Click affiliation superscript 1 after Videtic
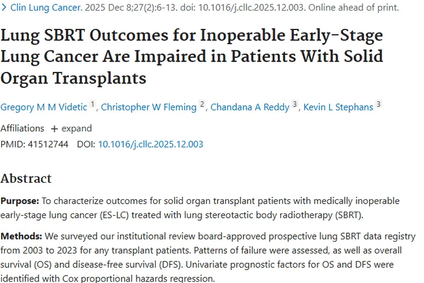Screen dimensions: 424x283 (x=93, y=105)
